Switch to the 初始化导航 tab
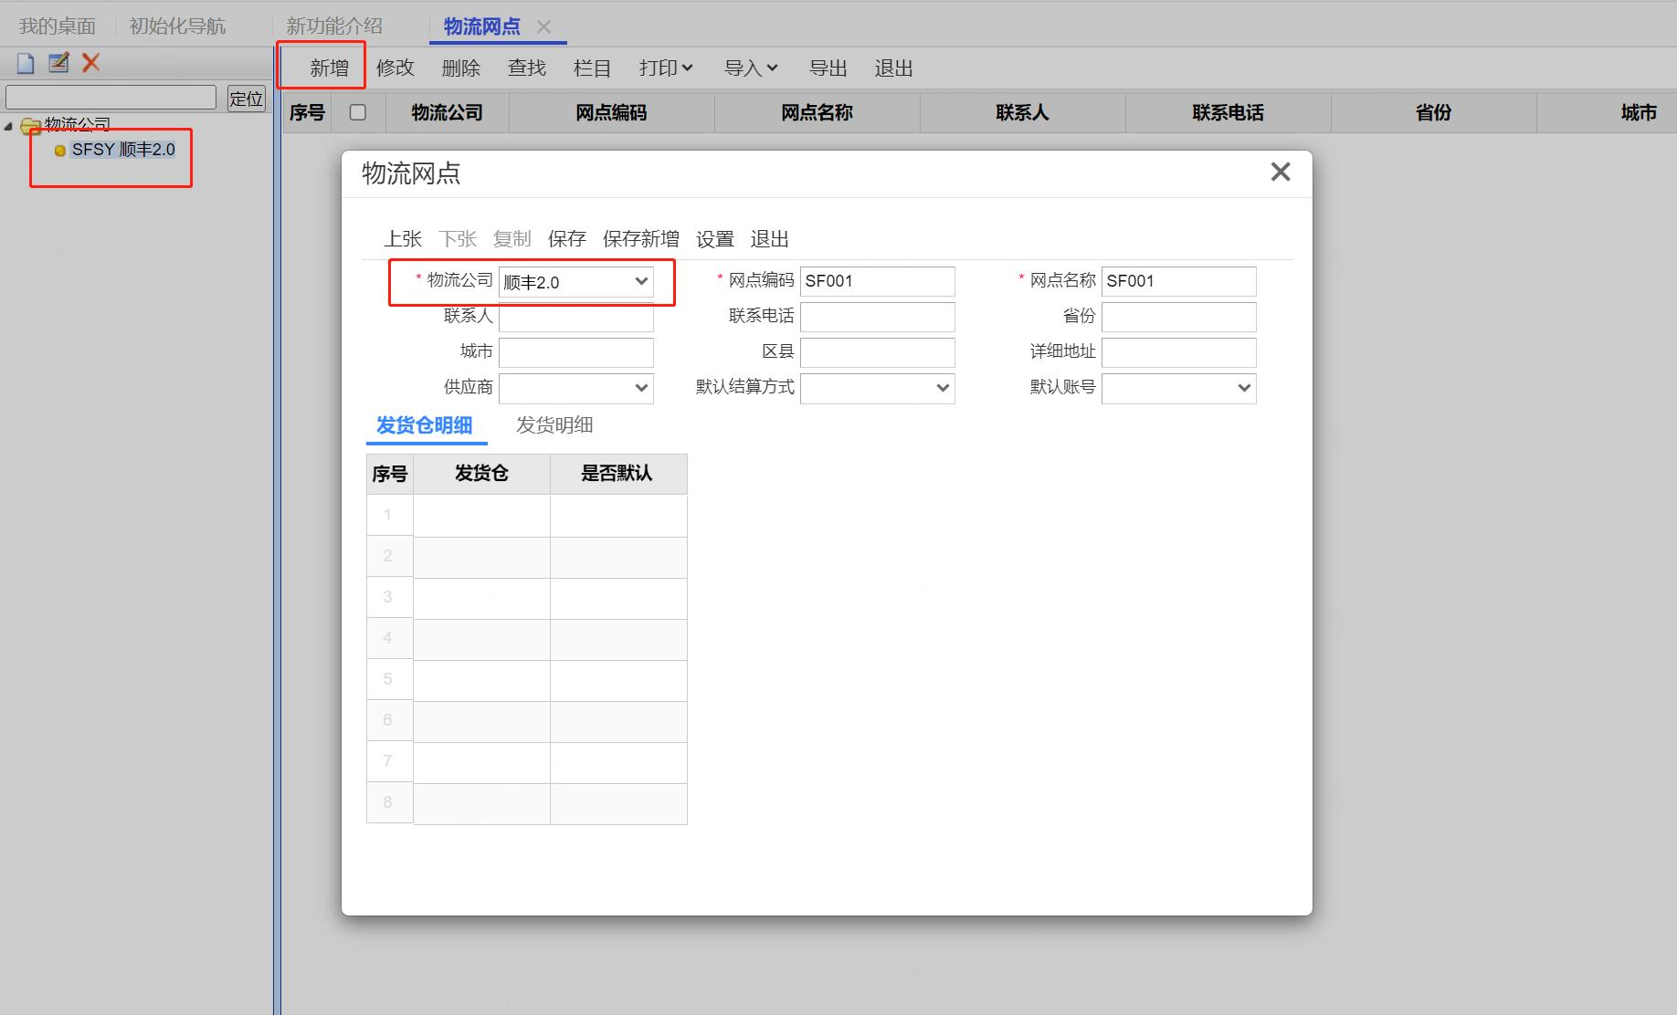This screenshot has height=1015, width=1677. tap(177, 26)
